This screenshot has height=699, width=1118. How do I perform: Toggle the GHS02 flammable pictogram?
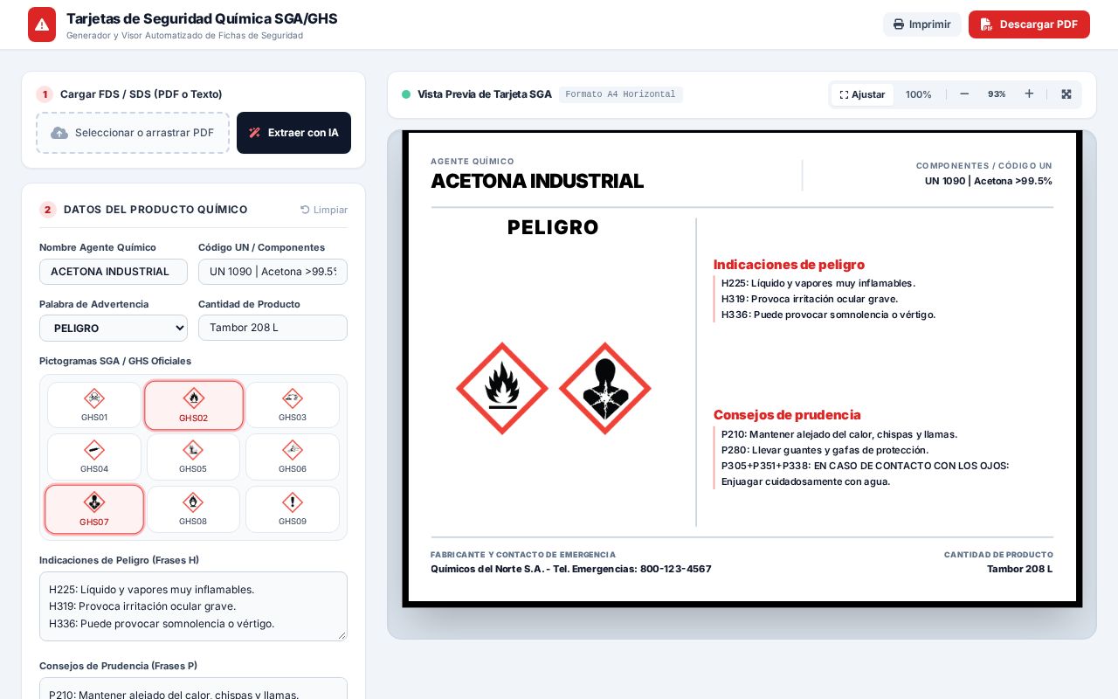(x=194, y=405)
